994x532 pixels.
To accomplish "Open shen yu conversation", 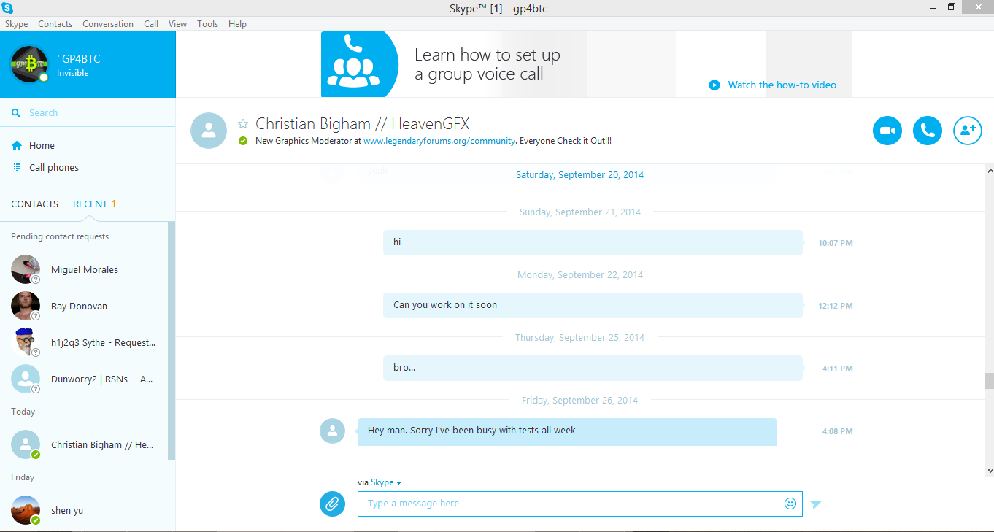I will pos(85,510).
